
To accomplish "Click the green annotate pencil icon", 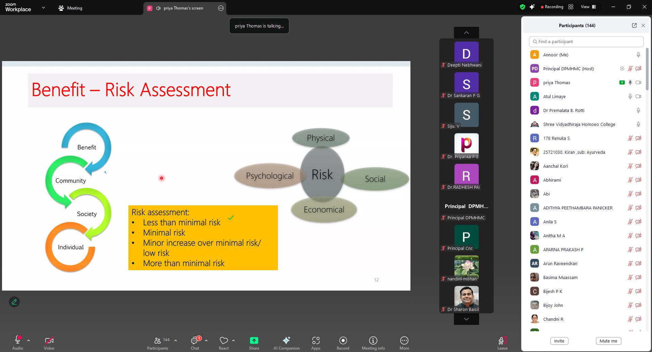I will [14, 302].
